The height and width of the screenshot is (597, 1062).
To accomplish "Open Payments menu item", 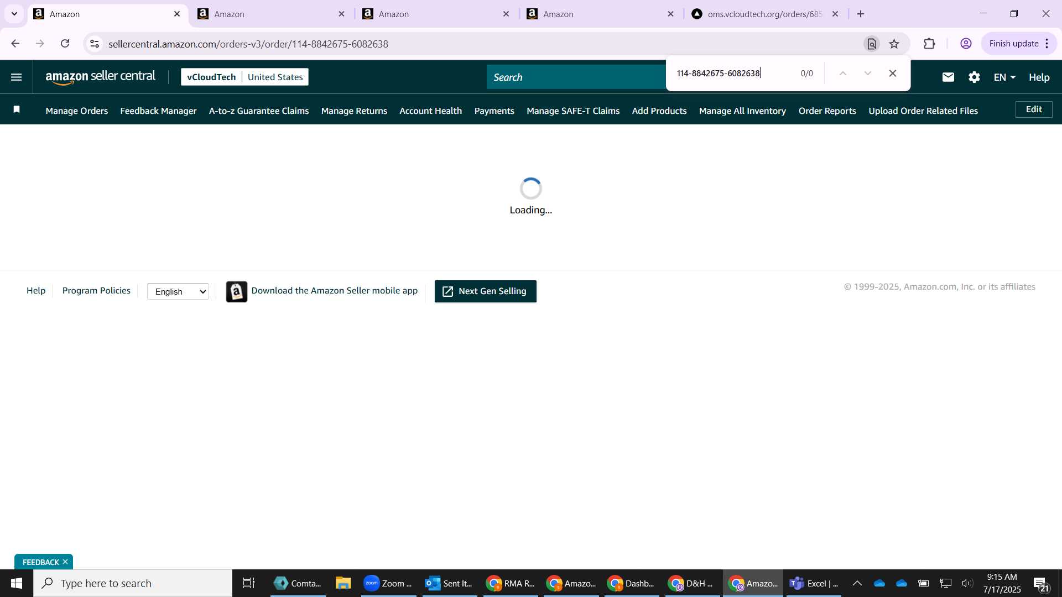I will coord(494,111).
